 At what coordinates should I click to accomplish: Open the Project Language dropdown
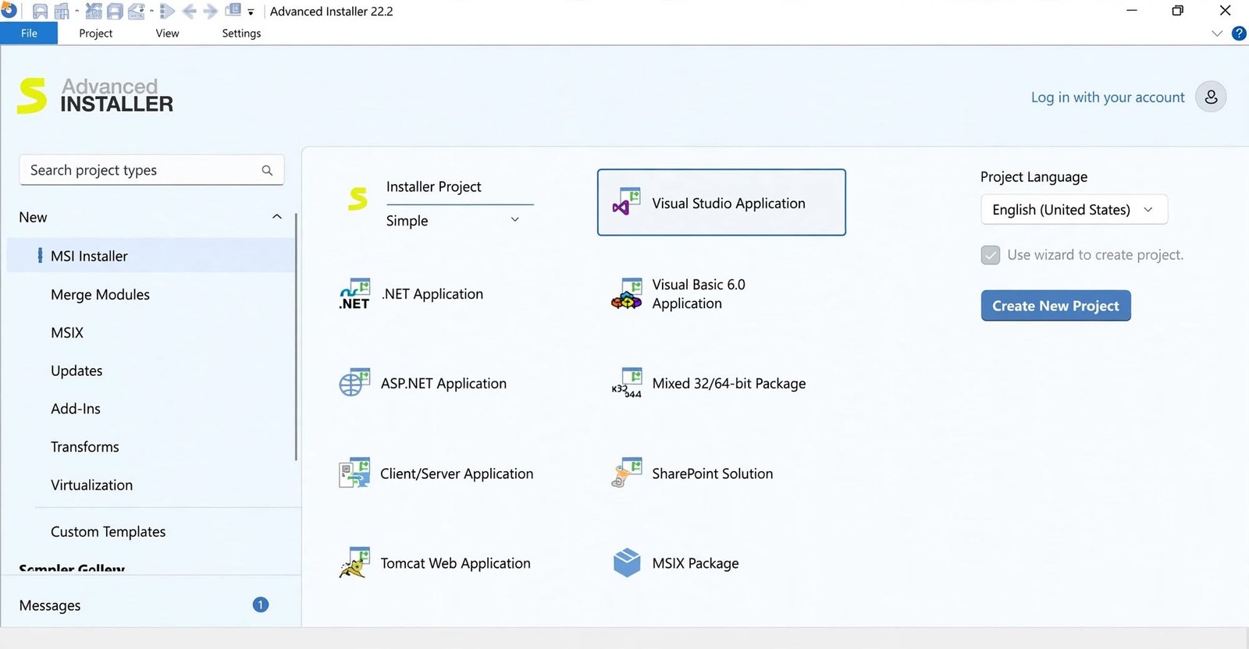[x=1074, y=210]
